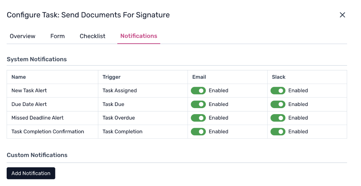361x186 pixels.
Task: Disable Email for New Task Alert
Action: [x=198, y=91]
